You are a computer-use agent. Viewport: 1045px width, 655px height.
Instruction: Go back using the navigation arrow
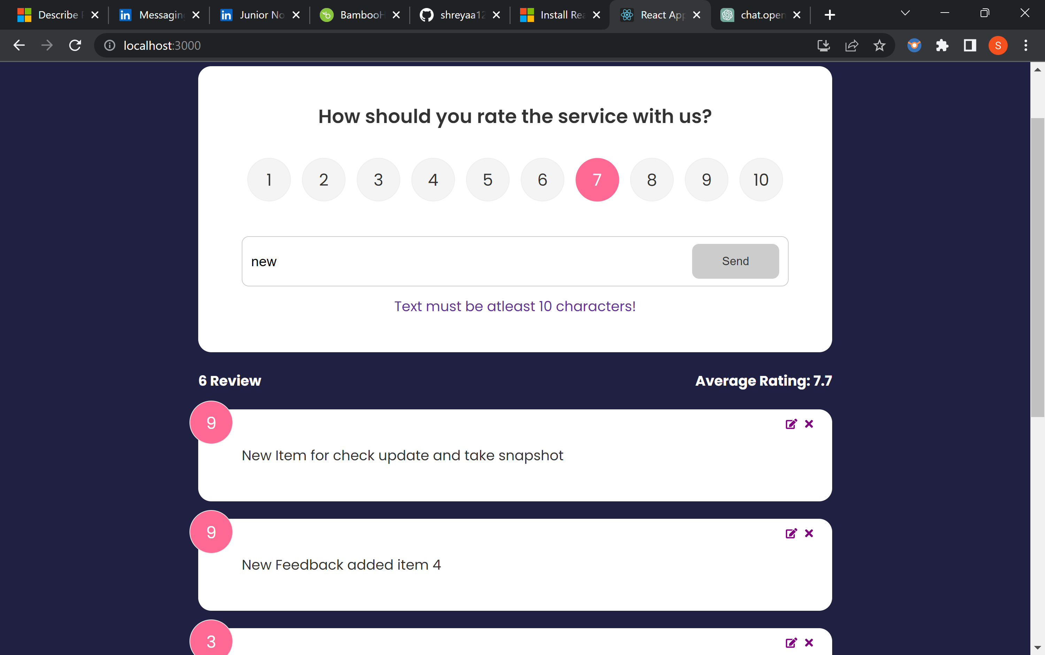click(x=19, y=45)
